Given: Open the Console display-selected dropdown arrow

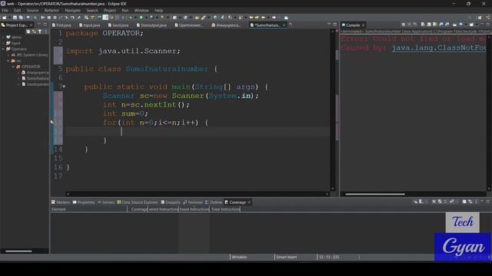Looking at the screenshot, I should [466, 25].
